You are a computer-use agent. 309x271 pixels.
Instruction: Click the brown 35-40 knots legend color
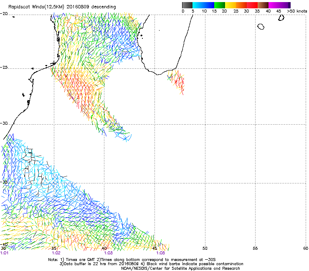point(263,5)
